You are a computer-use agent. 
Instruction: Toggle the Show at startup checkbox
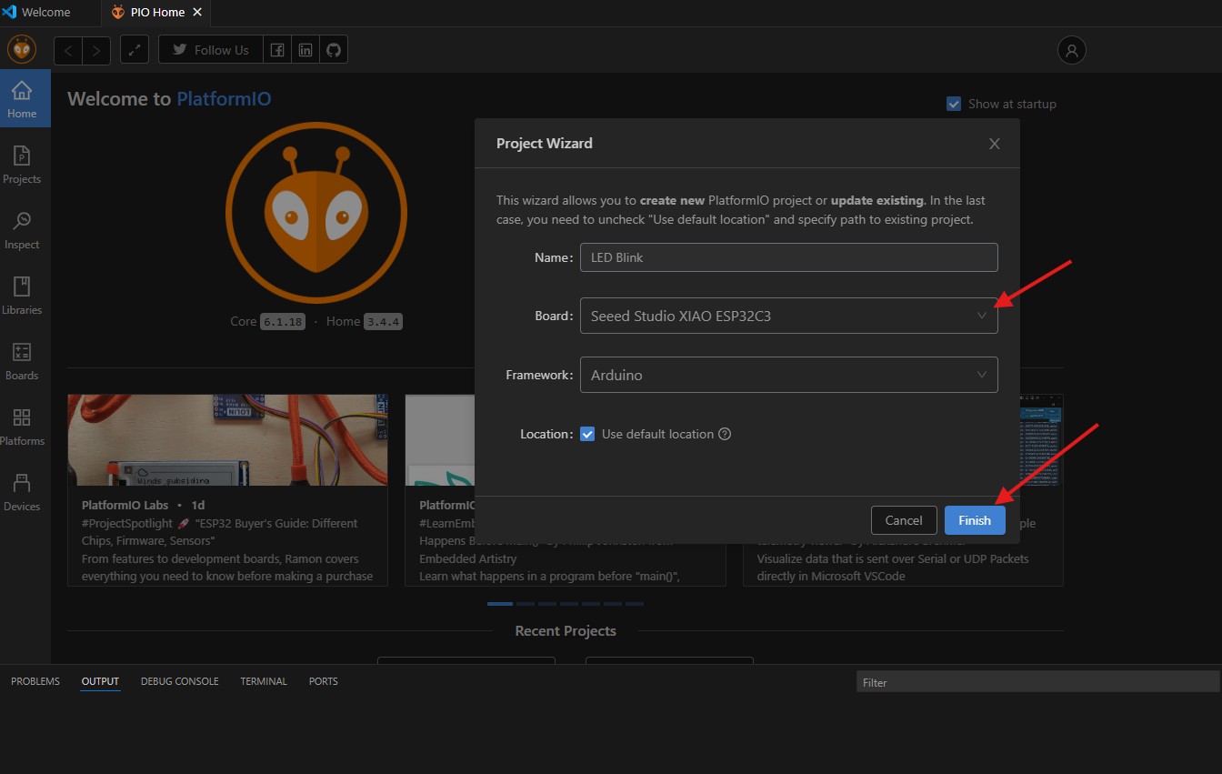[954, 104]
